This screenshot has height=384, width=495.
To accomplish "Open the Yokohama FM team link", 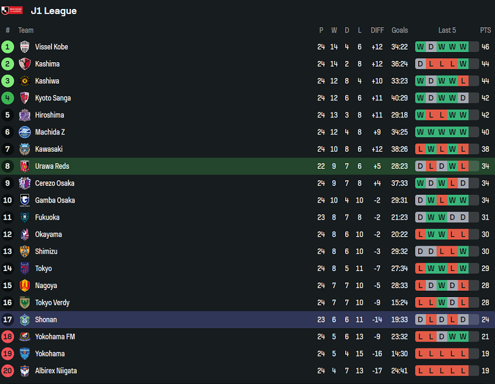I will pyautogui.click(x=55, y=337).
